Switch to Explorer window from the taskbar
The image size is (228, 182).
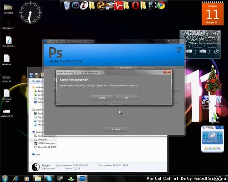pyautogui.click(x=38, y=178)
